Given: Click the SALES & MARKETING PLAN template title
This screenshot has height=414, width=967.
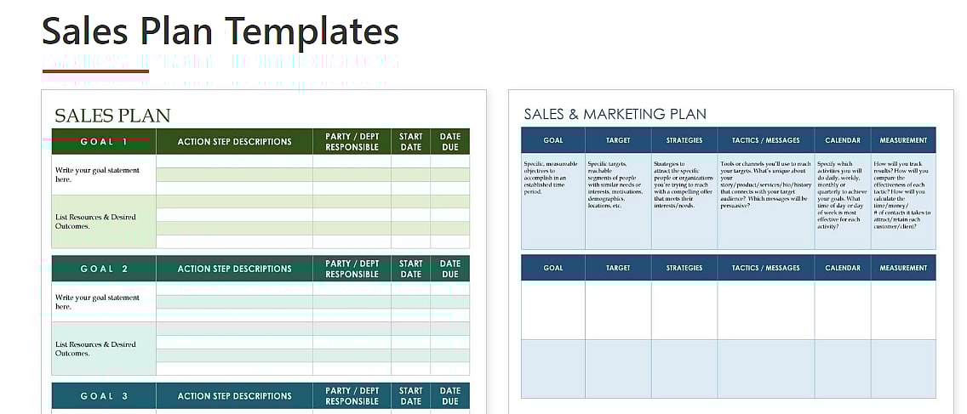Looking at the screenshot, I should (x=615, y=114).
